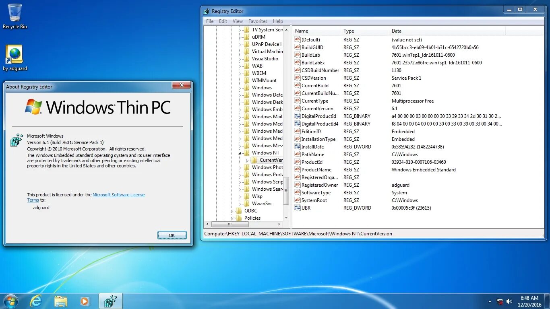Image resolution: width=550 pixels, height=309 pixels.
Task: Open the Help menu
Action: click(x=278, y=21)
